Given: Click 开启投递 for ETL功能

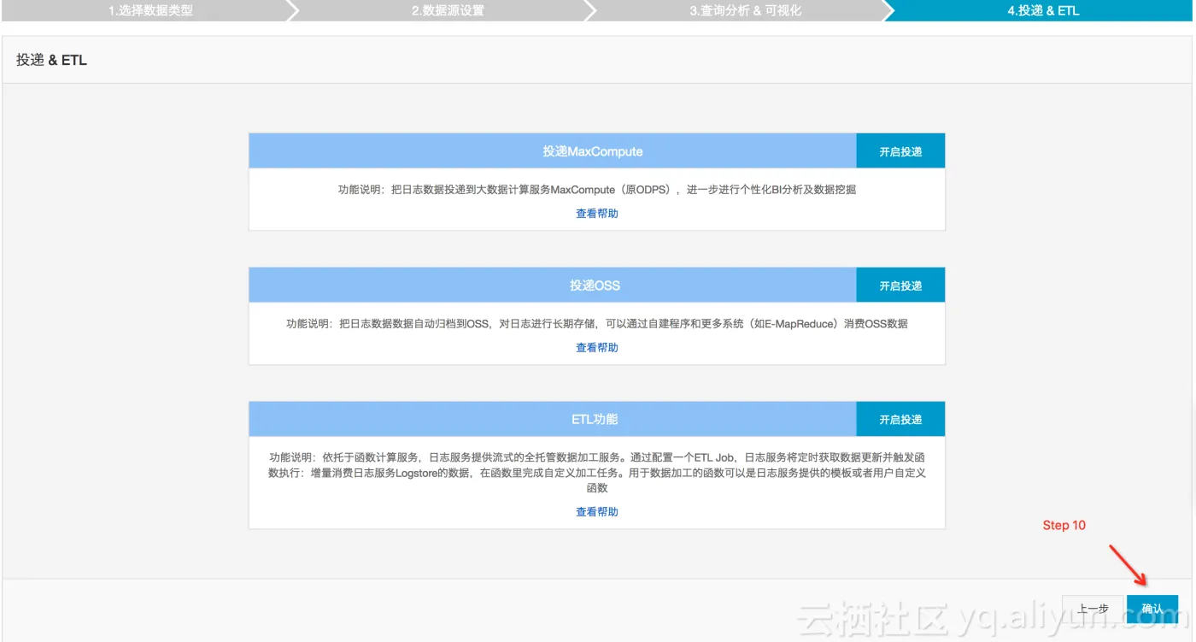Looking at the screenshot, I should pyautogui.click(x=900, y=420).
